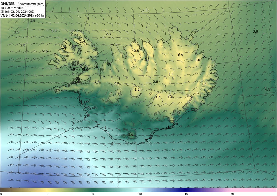The width and height of the screenshot is (277, 196).
Task: Click the 3.6 value label
Action: (75, 46)
